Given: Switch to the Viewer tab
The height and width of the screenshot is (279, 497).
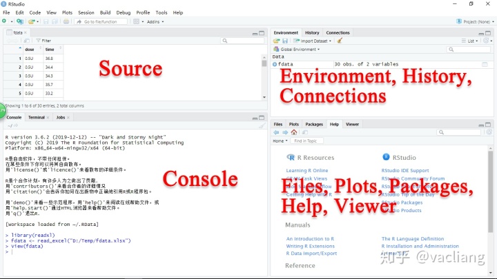Looking at the screenshot, I should tap(352, 124).
